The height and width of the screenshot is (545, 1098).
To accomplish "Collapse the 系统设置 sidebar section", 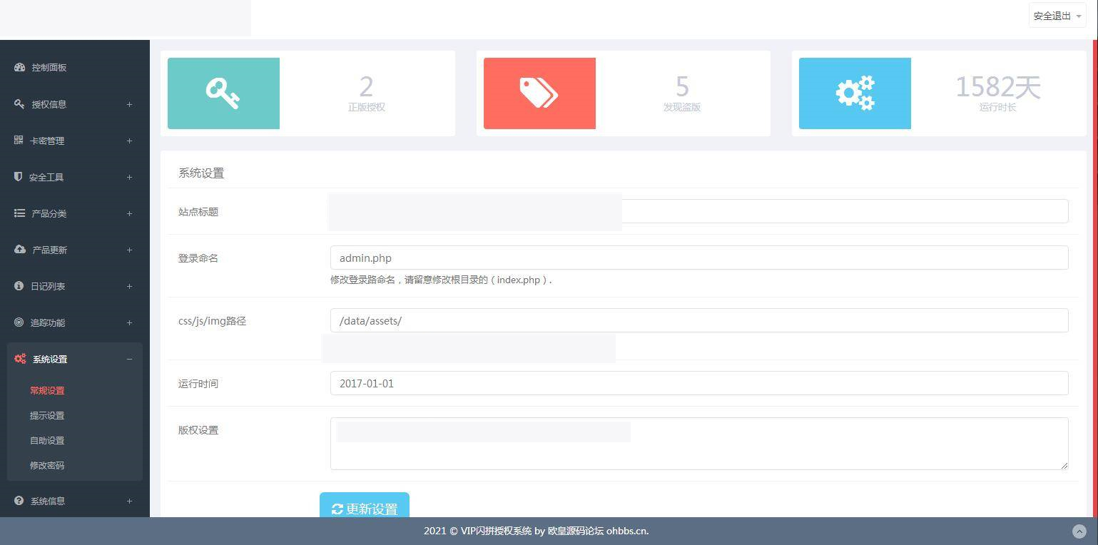I will pos(129,359).
